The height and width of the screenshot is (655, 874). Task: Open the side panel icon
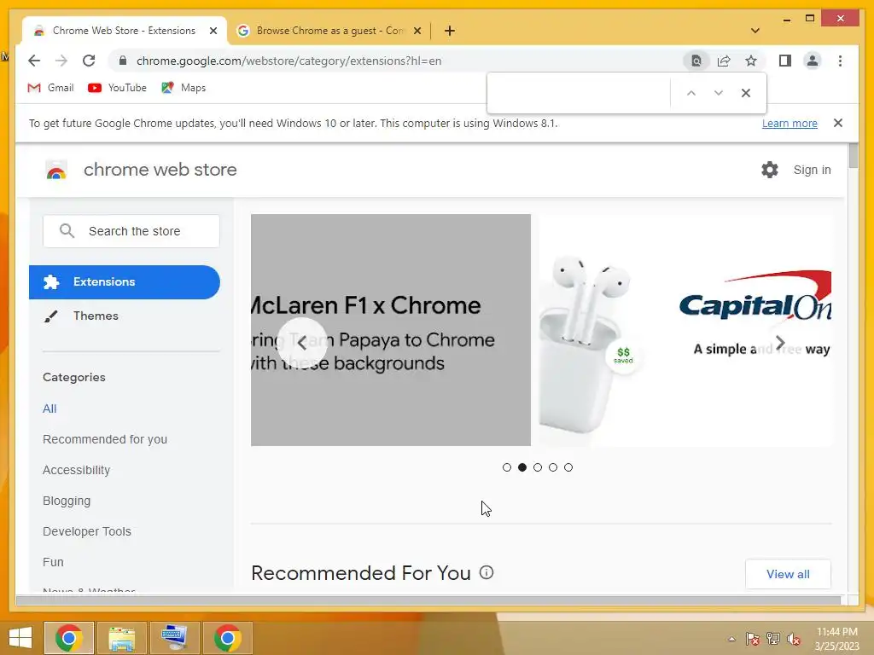click(785, 61)
